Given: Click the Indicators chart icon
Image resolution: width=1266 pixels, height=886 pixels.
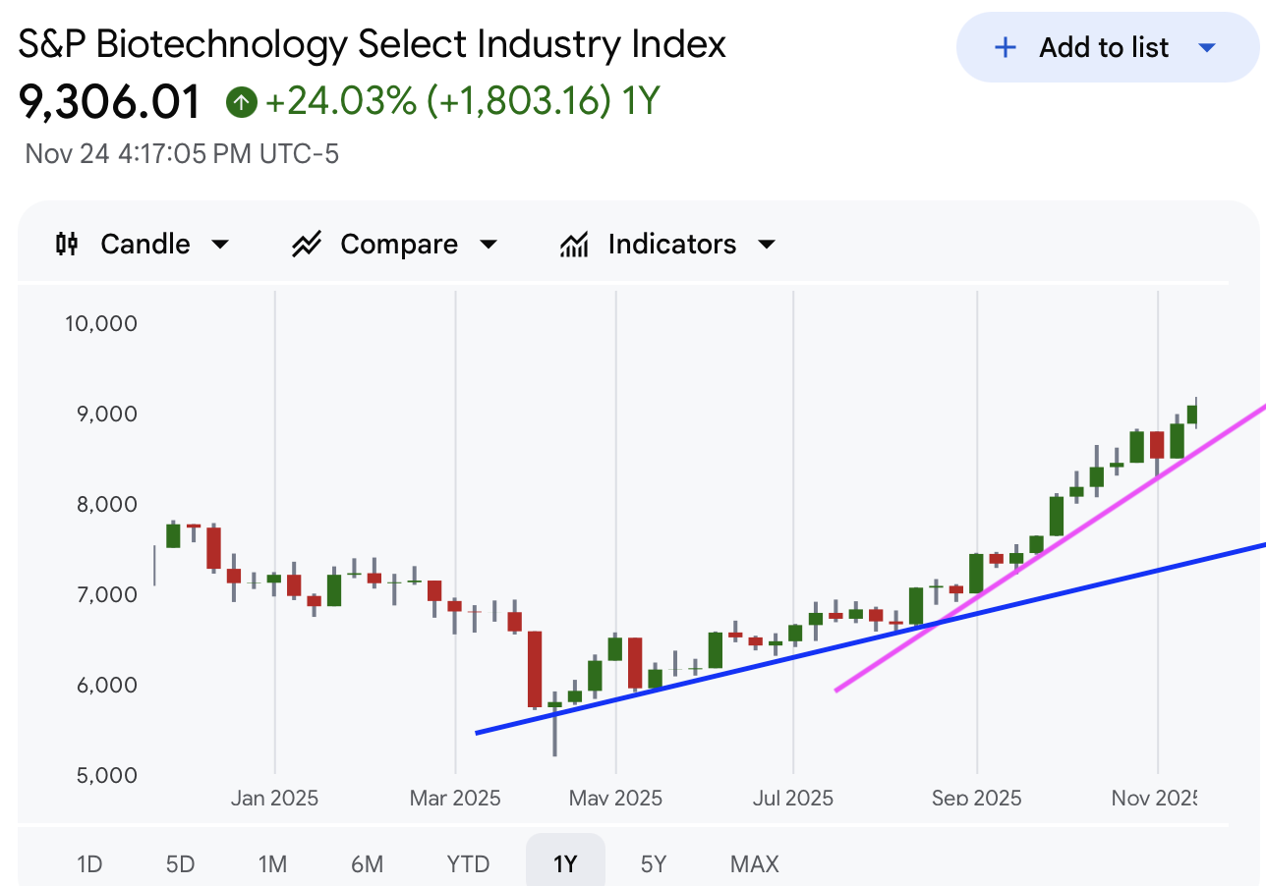Looking at the screenshot, I should point(574,244).
